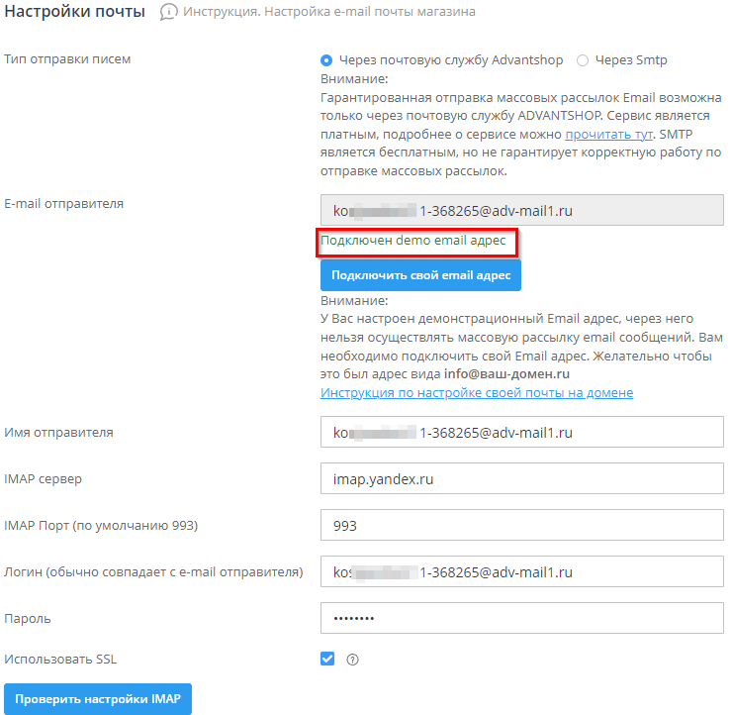Screen dimensions: 732x715
Task: Click the 'Подключен demo email адрес' status text
Action: click(x=414, y=241)
